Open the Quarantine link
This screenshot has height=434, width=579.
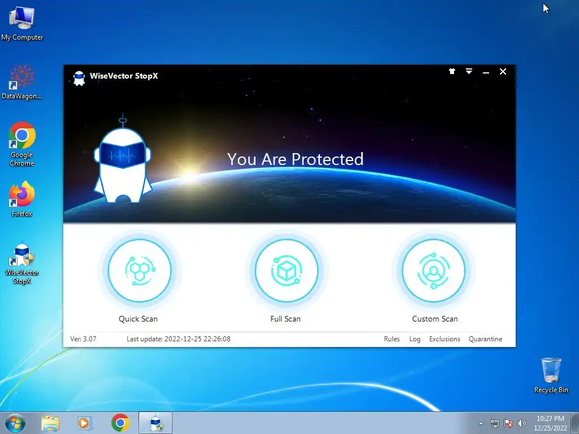tap(485, 339)
